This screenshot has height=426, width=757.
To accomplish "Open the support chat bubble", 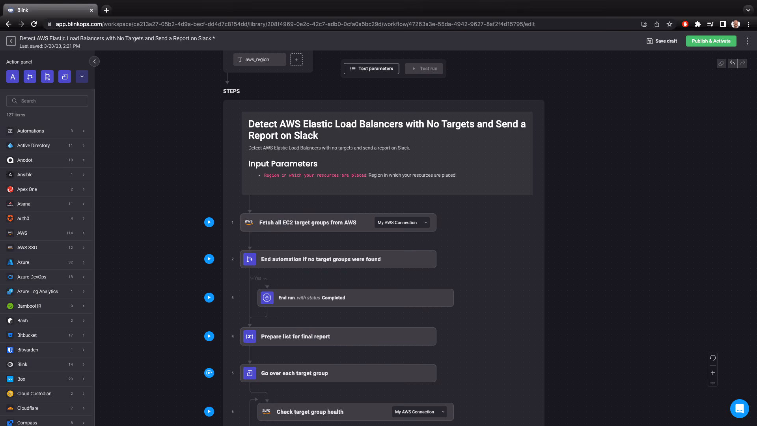I will [x=740, y=409].
